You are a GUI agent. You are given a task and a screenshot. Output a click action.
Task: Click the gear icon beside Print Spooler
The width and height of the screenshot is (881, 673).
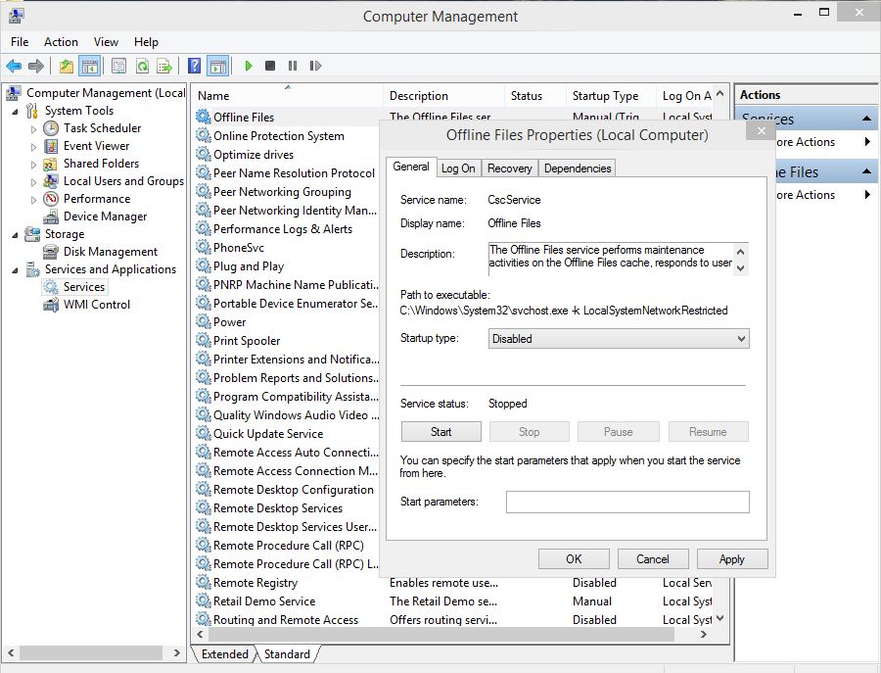(x=203, y=340)
